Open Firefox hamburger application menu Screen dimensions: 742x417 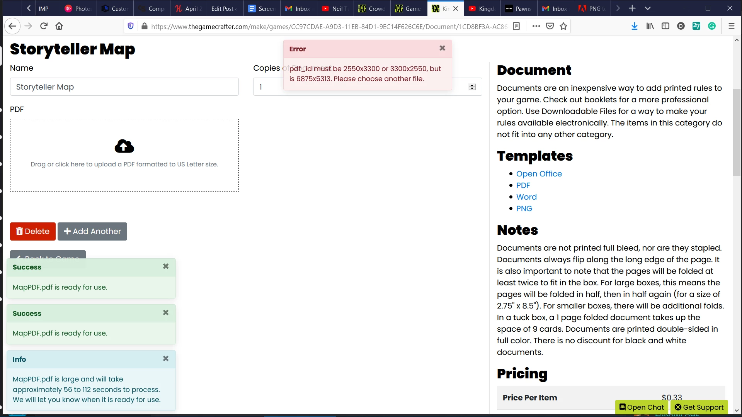point(731,26)
